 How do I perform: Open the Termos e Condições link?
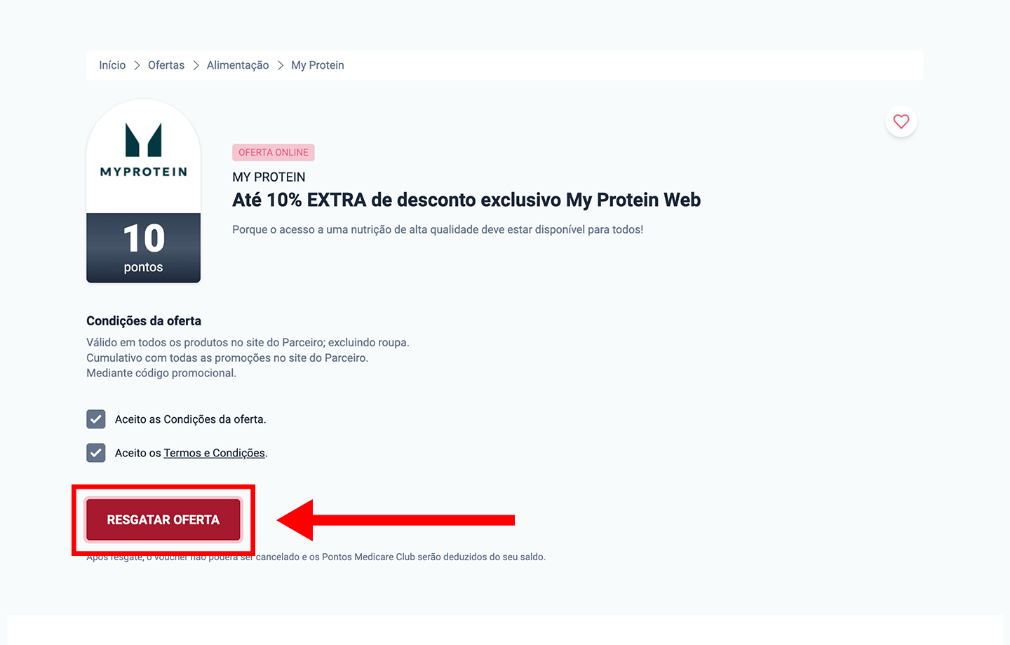point(214,453)
